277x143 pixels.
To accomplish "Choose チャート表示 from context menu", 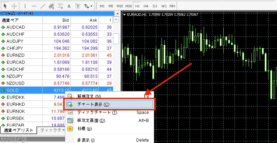I will 93,104.
